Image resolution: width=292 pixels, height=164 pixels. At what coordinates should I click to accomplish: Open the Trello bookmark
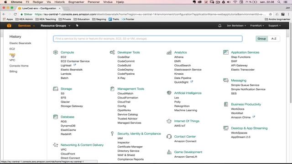(x=114, y=19)
